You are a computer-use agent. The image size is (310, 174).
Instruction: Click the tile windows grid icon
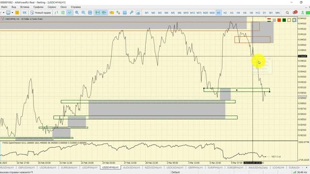tap(90, 13)
